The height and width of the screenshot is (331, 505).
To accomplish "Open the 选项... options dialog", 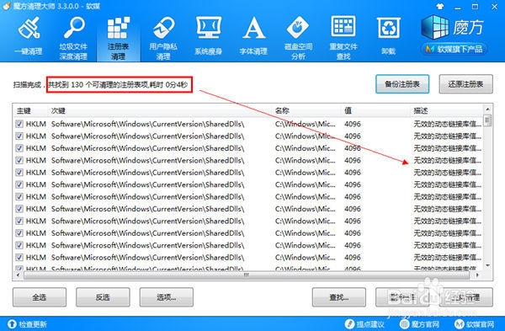I will (x=166, y=297).
